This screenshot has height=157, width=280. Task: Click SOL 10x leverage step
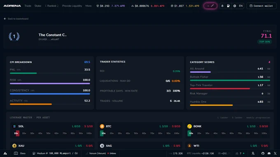[x=16, y=133]
